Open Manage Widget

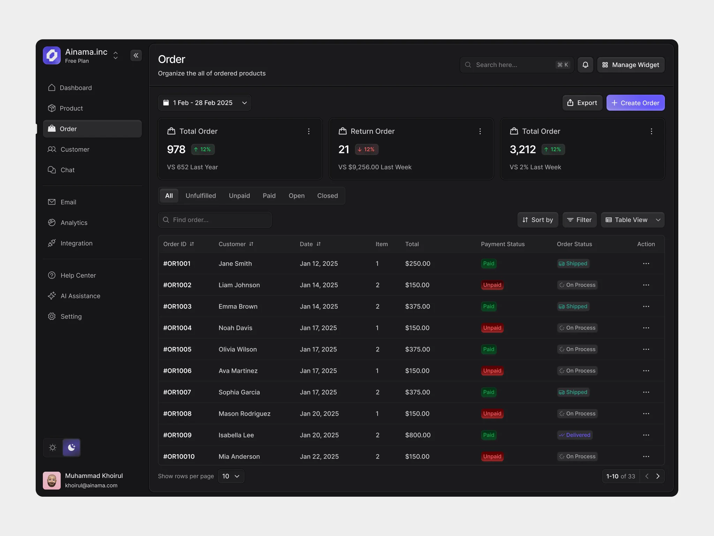click(631, 65)
